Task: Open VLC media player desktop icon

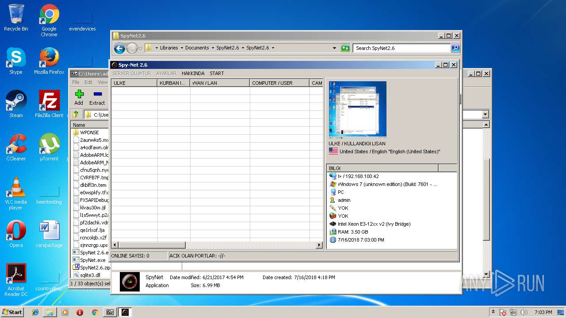Action: tap(16, 193)
